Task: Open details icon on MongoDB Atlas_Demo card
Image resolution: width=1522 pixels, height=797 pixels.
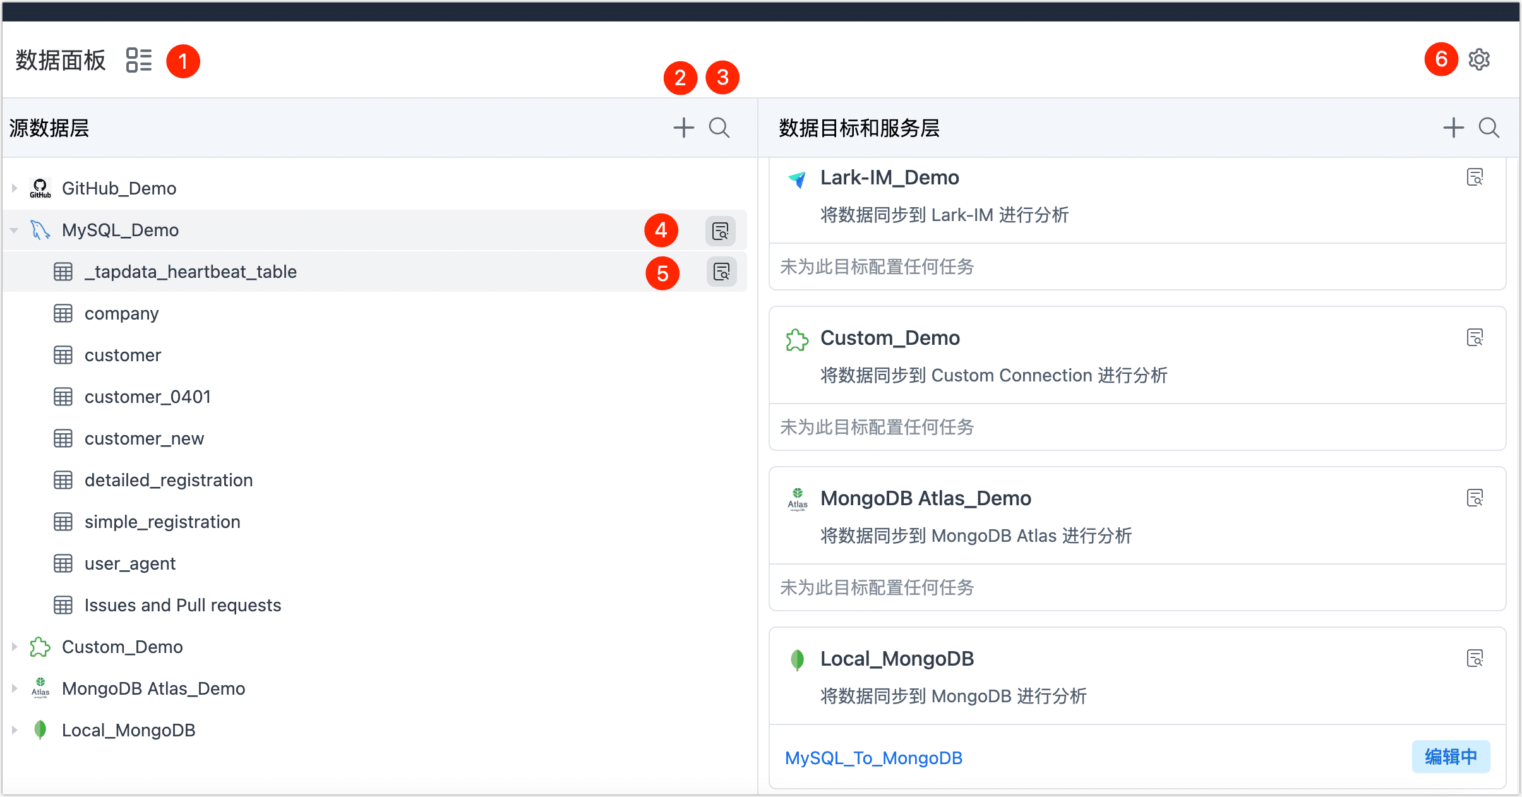Action: 1475,498
